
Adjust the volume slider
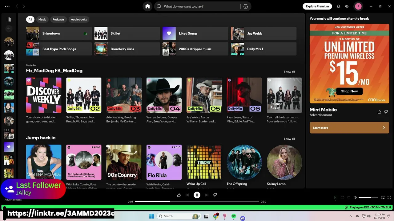[368, 198]
